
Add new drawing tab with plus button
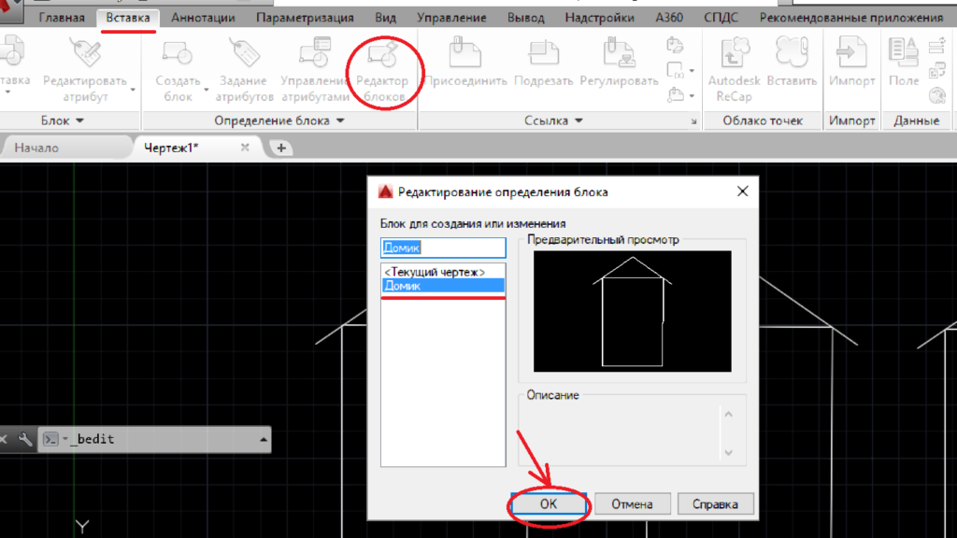(x=280, y=149)
